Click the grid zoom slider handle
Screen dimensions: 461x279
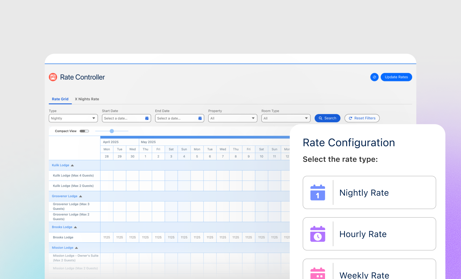112,131
